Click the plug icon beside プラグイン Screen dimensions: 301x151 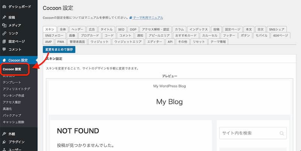tap(4, 142)
